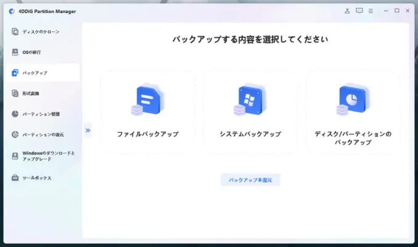Click the 4DDiG Partition Manager logo icon
The height and width of the screenshot is (247, 418).
pos(12,11)
